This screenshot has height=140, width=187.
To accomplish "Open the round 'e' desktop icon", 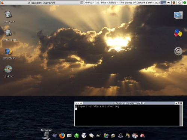I will [x=178, y=51].
